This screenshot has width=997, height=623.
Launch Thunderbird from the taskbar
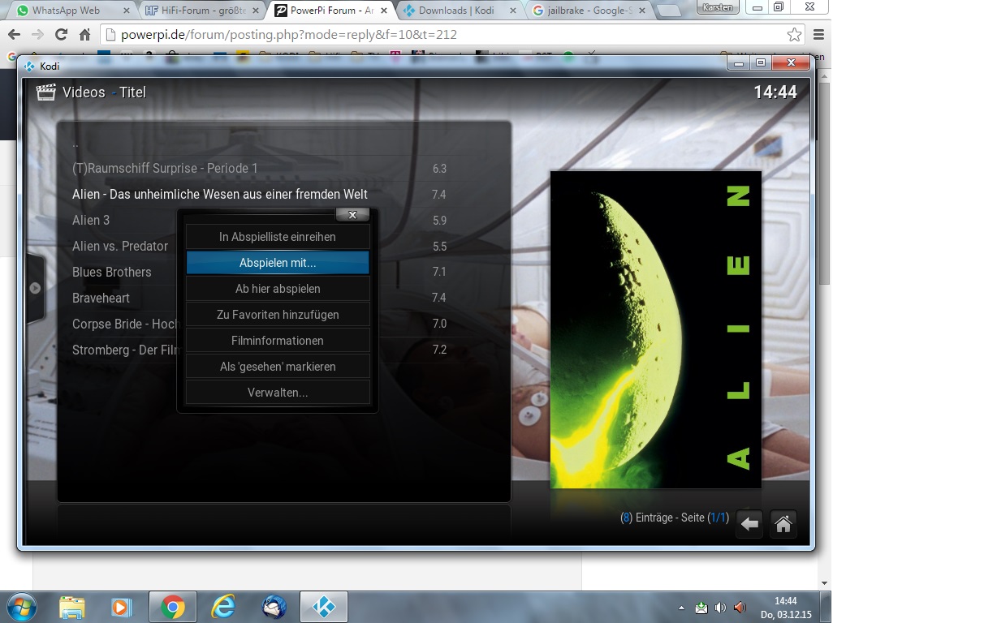pyautogui.click(x=274, y=607)
